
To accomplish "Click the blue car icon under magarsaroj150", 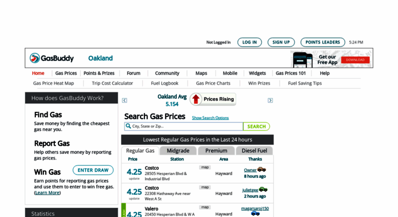I will pos(255,213).
